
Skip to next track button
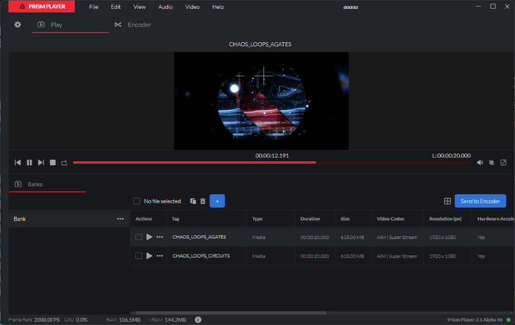pos(41,162)
